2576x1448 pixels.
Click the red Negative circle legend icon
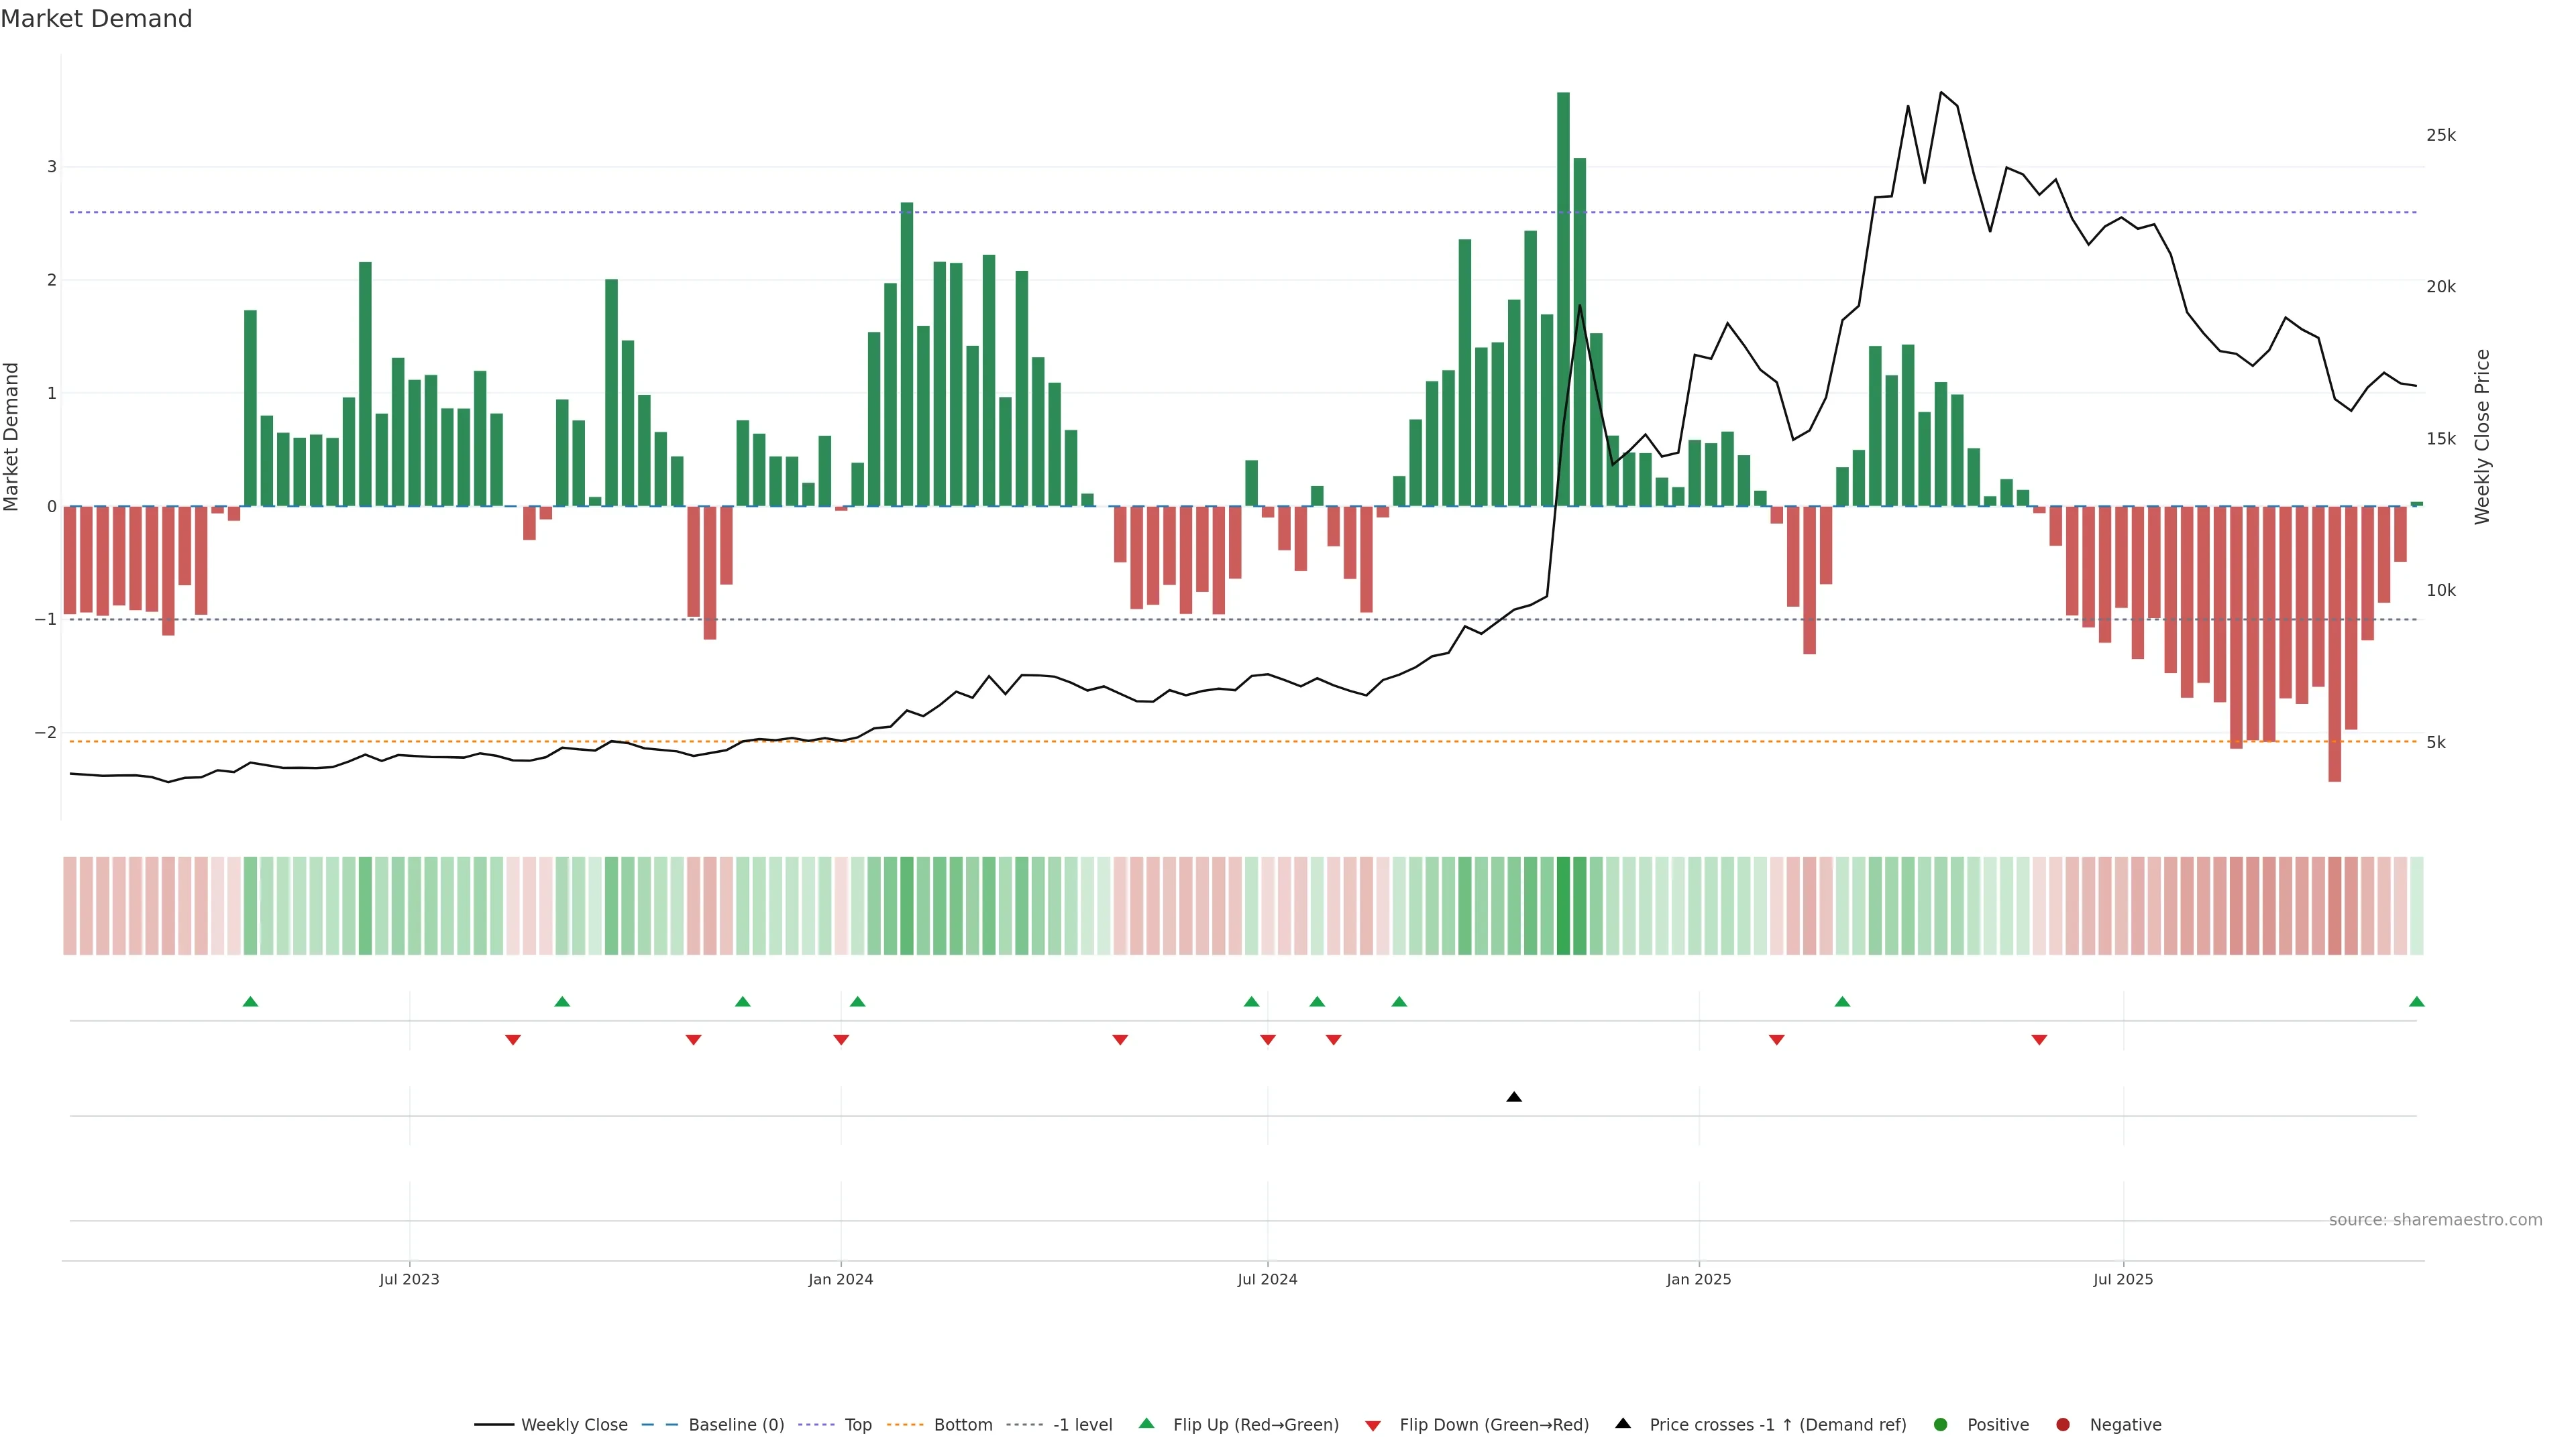(2062, 1424)
